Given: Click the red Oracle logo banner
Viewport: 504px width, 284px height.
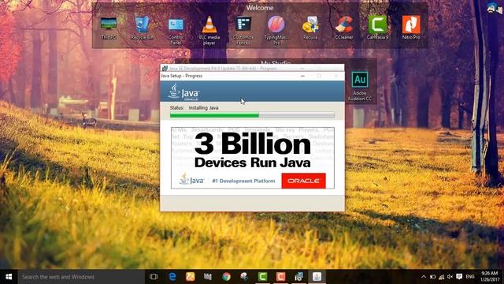Looking at the screenshot, I should click(303, 181).
